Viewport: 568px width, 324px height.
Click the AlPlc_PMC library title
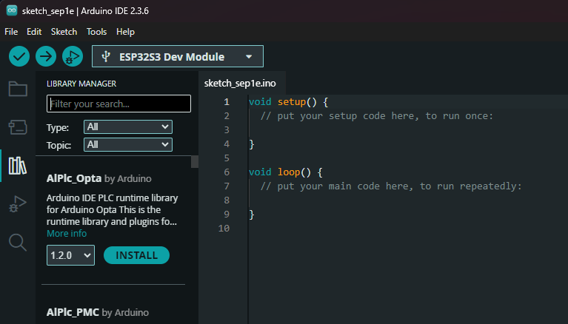tap(73, 312)
